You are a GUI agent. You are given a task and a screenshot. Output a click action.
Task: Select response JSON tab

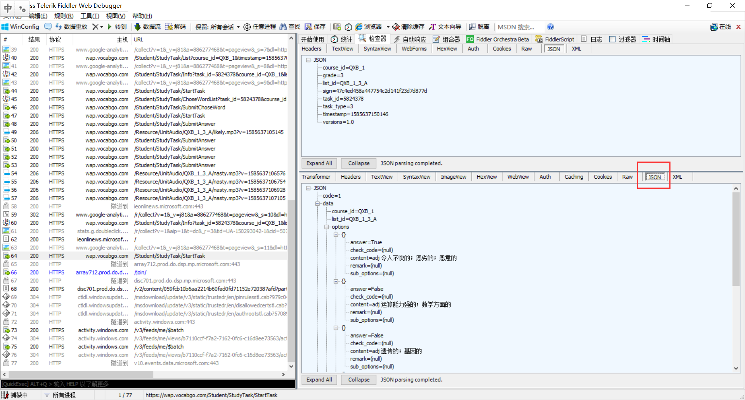pyautogui.click(x=655, y=177)
